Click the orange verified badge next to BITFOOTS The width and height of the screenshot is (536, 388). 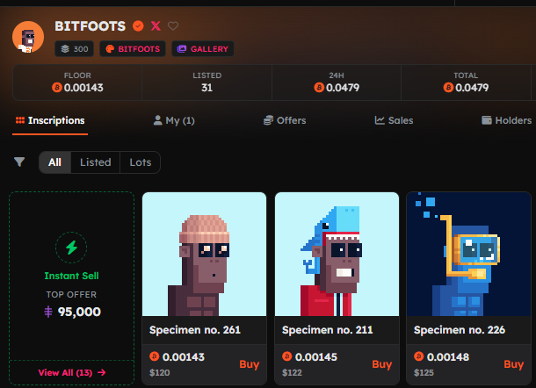click(x=138, y=26)
